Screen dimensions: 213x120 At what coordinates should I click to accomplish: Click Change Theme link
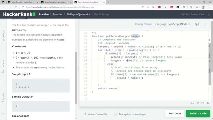point(143,24)
